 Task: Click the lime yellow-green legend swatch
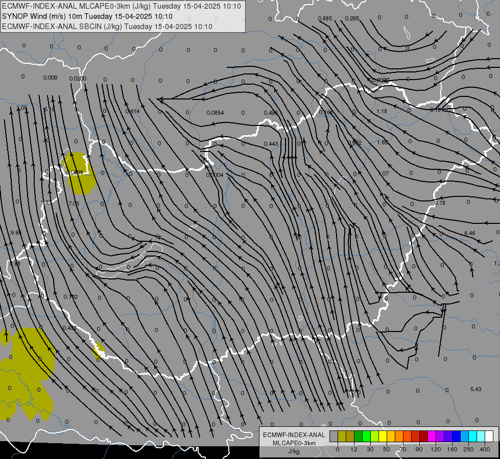click(x=374, y=436)
